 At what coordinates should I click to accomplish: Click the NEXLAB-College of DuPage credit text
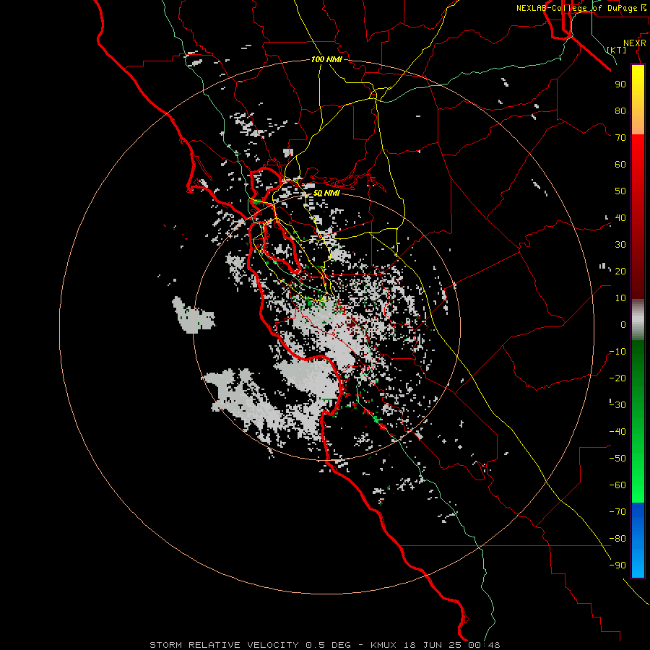pos(581,8)
